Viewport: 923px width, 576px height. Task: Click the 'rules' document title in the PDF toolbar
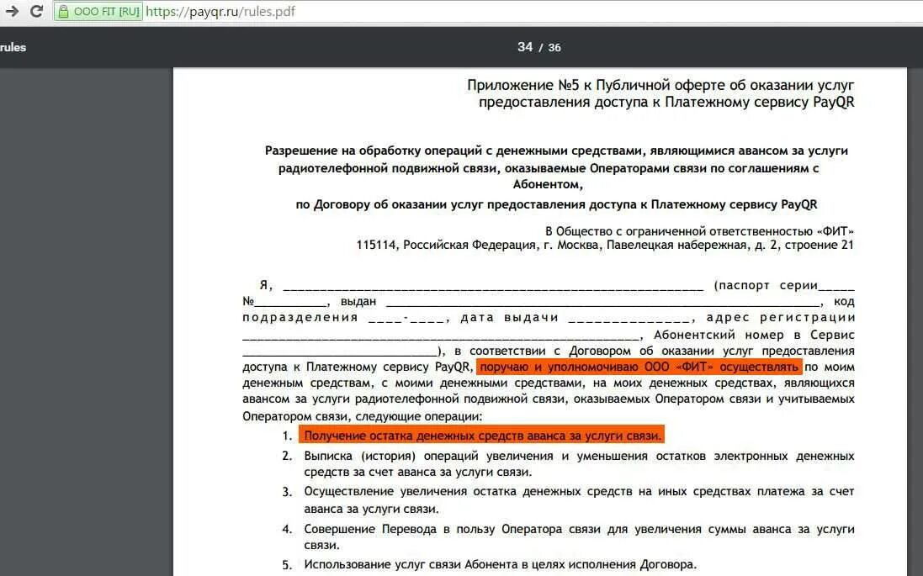coord(13,47)
